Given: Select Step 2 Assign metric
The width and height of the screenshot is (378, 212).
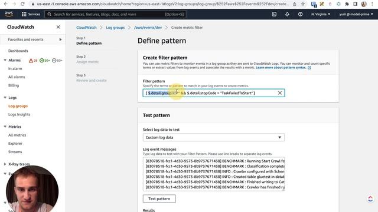Looking at the screenshot, I should click(87, 59).
